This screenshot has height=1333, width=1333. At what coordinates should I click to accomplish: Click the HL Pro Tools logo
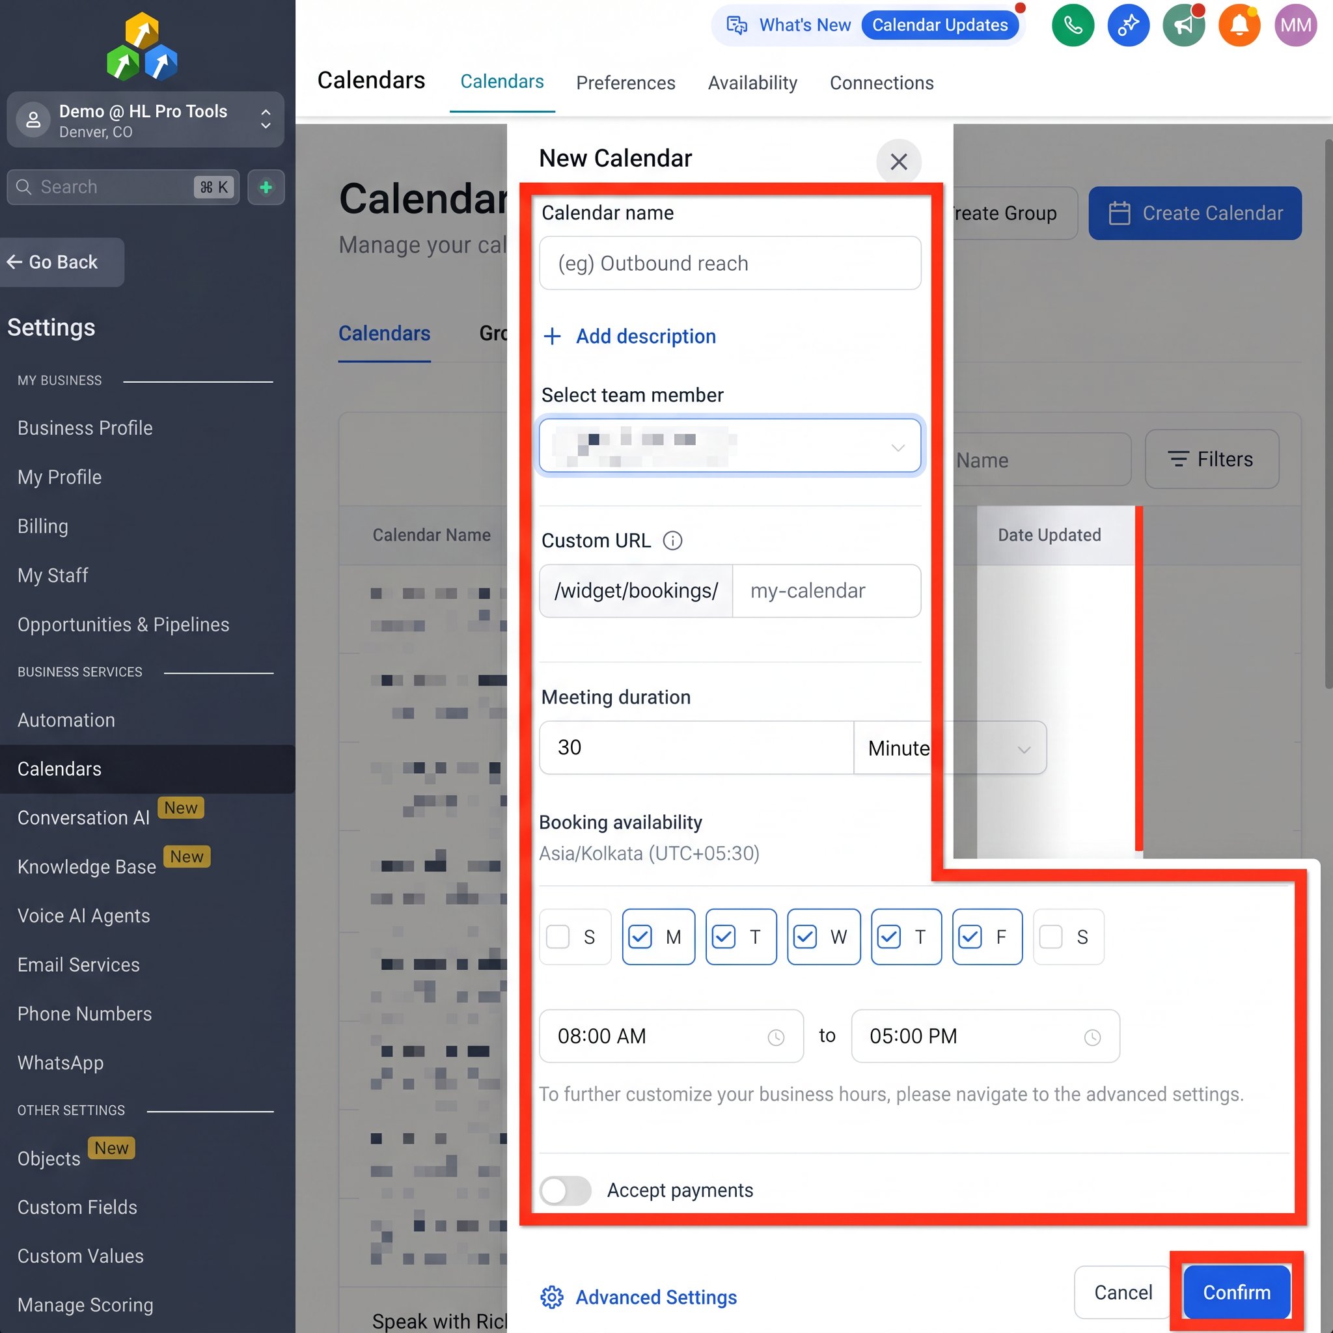(x=142, y=46)
